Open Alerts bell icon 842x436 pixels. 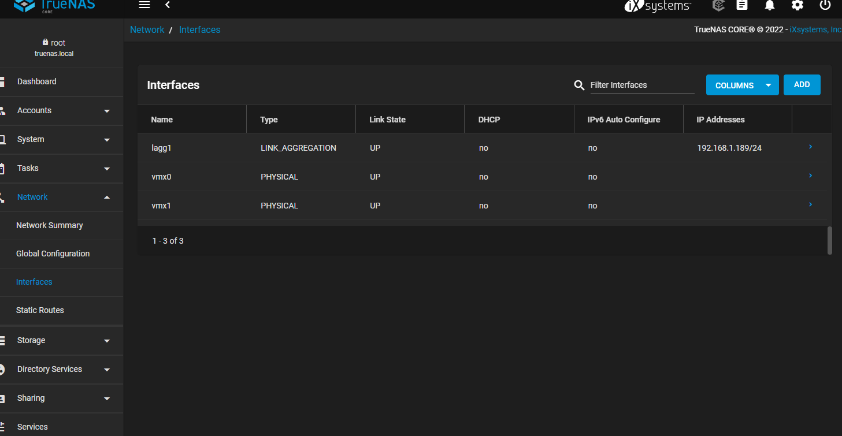(x=770, y=5)
